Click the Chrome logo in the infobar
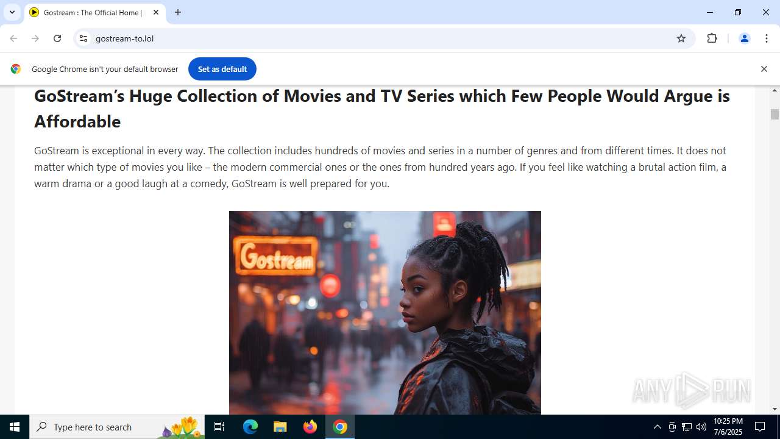This screenshot has height=439, width=780. pos(16,69)
